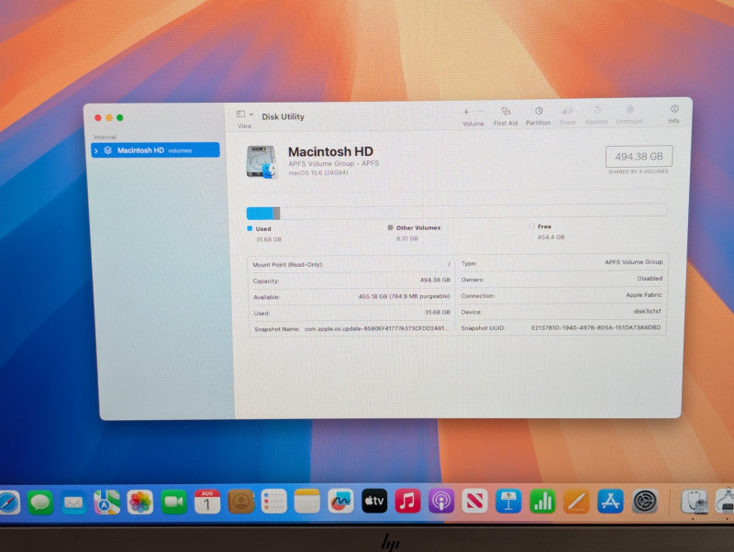Click the gray Other Volumes legend swatch
The image size is (734, 552).
click(x=391, y=227)
